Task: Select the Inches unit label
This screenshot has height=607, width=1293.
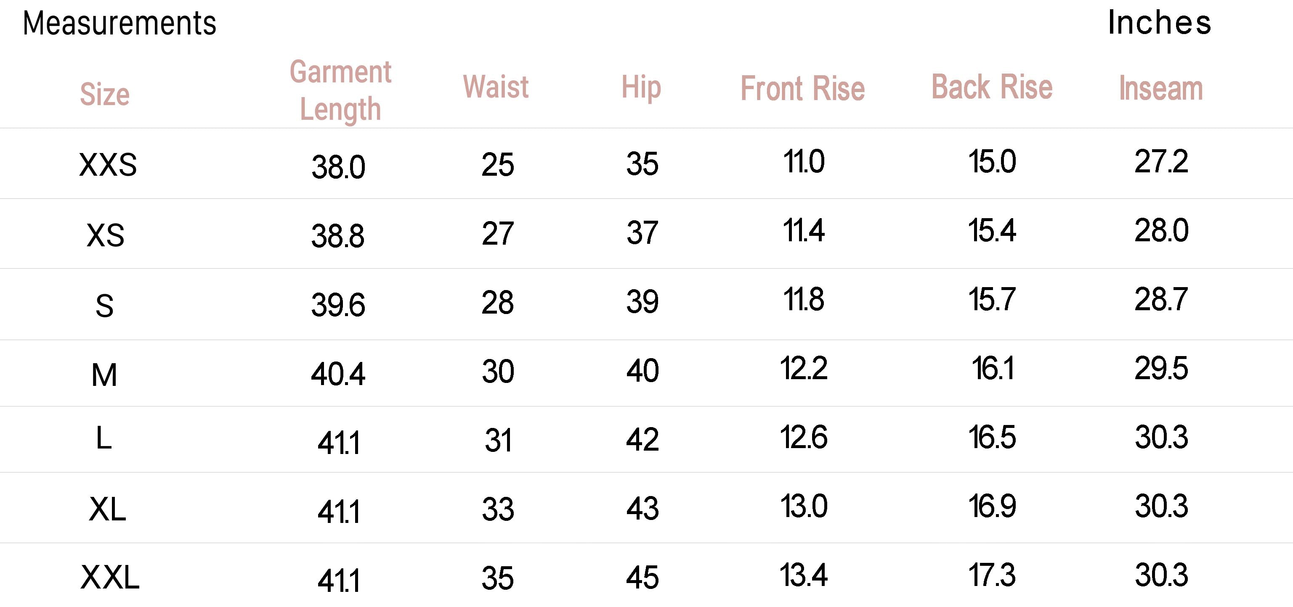Action: tap(1160, 22)
